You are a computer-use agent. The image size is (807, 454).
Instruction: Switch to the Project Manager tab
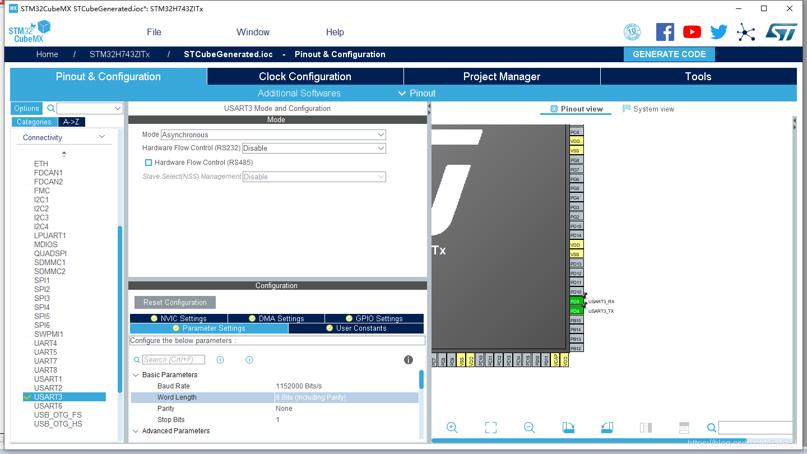coord(502,77)
